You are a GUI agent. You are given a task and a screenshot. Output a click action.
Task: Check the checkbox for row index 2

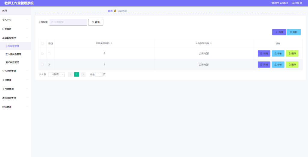pyautogui.click(x=42, y=65)
